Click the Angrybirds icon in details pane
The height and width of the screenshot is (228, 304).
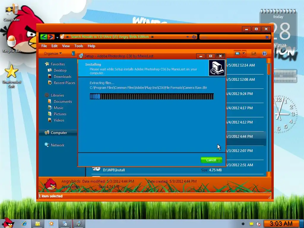50,185
